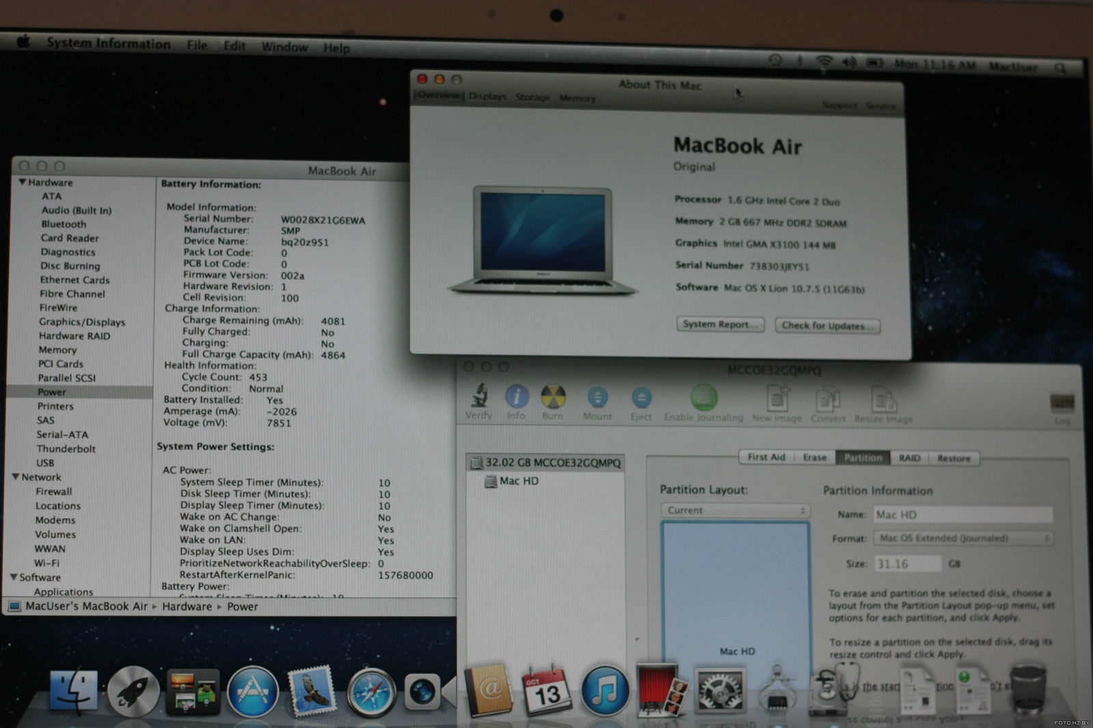This screenshot has height=728, width=1093.
Task: Select the Erase tab in Disk Utility
Action: click(x=815, y=458)
